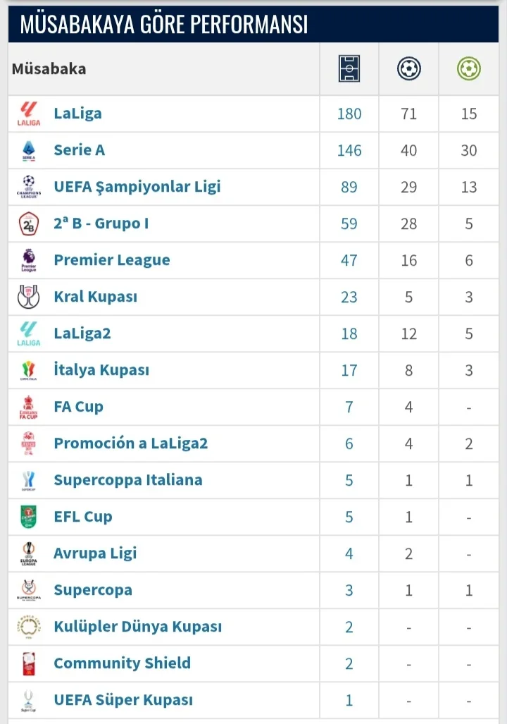This screenshot has height=724, width=507.
Task: Open the LaLiga competition link
Action: coord(77,113)
